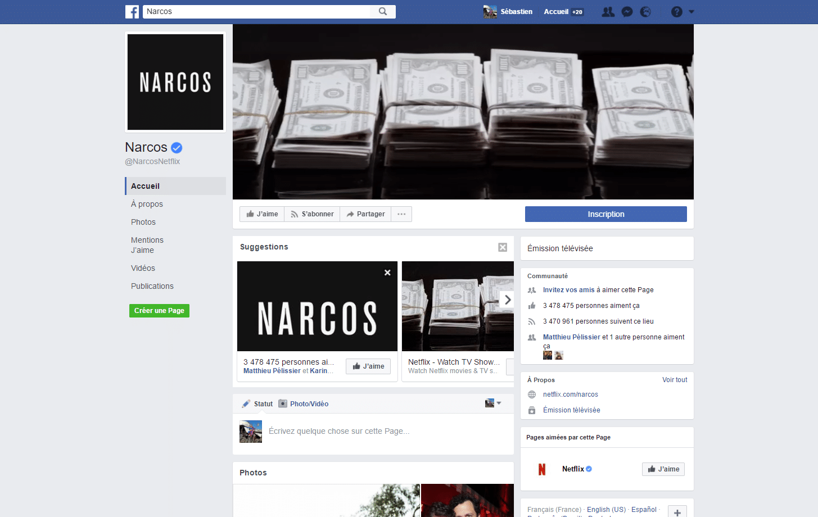The image size is (818, 517).
Task: Click Invitez vos amis link
Action: 568,290
